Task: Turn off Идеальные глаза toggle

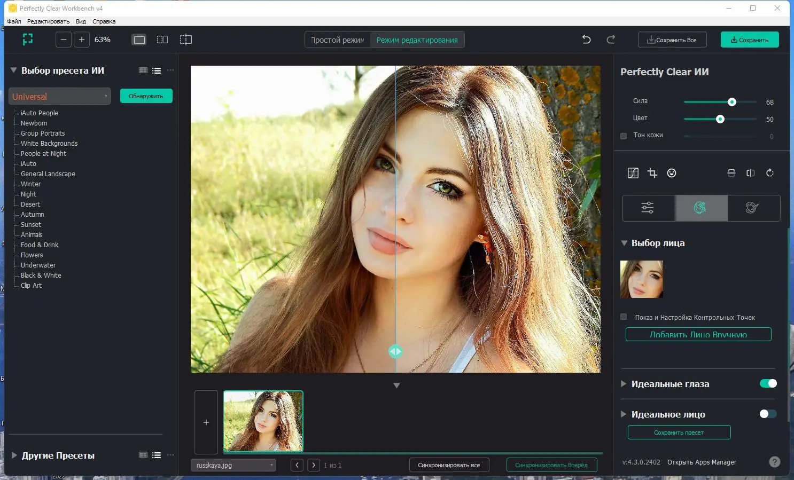Action: [768, 383]
